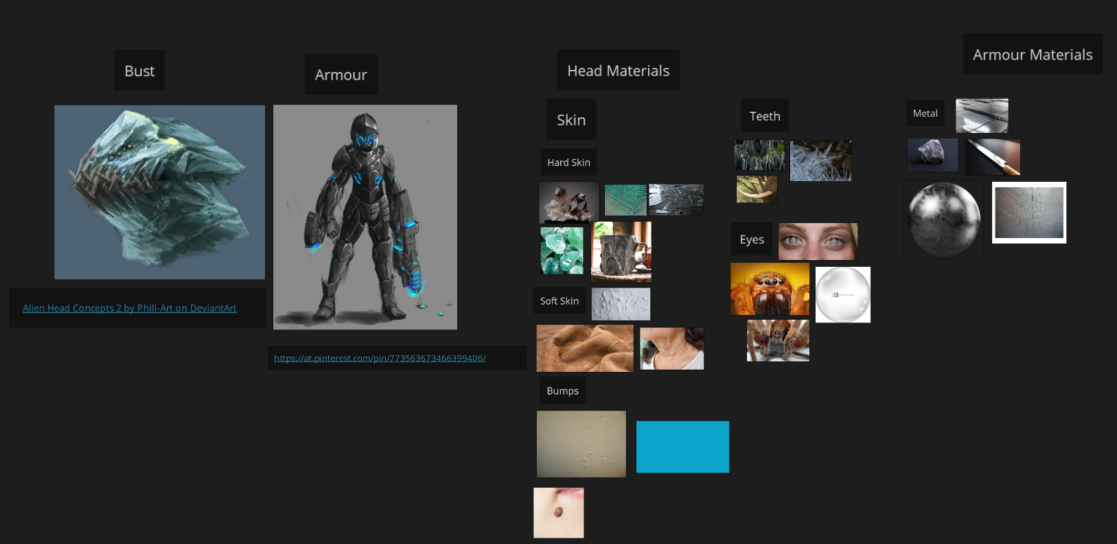
Task: Click the Skin section label
Action: pyautogui.click(x=571, y=119)
